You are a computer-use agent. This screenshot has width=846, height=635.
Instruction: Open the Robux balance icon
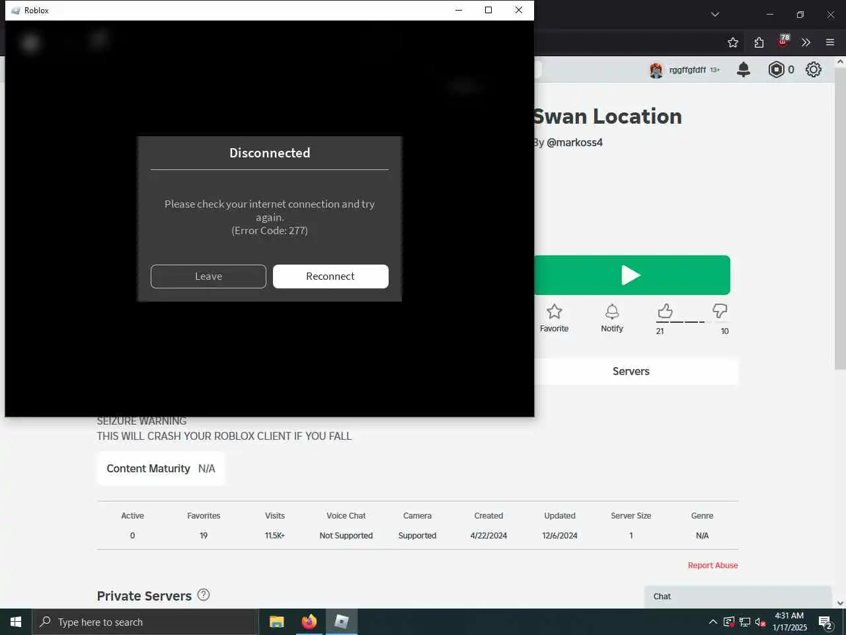776,69
